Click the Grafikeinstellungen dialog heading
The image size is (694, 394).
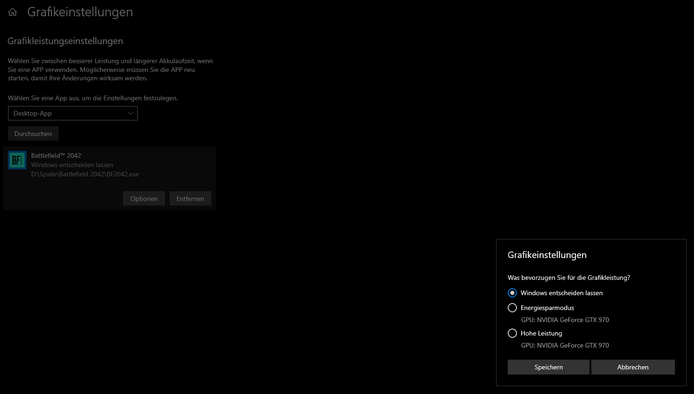coord(547,255)
